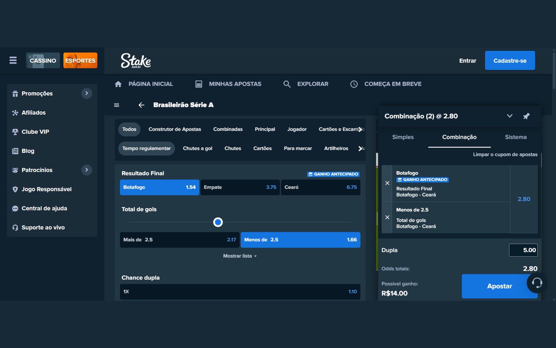Switch to the Simples bet tab
The height and width of the screenshot is (348, 556).
(403, 137)
